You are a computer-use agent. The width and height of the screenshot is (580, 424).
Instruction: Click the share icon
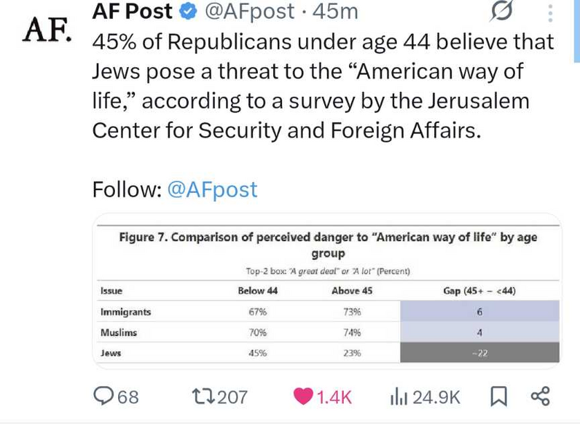click(x=540, y=396)
